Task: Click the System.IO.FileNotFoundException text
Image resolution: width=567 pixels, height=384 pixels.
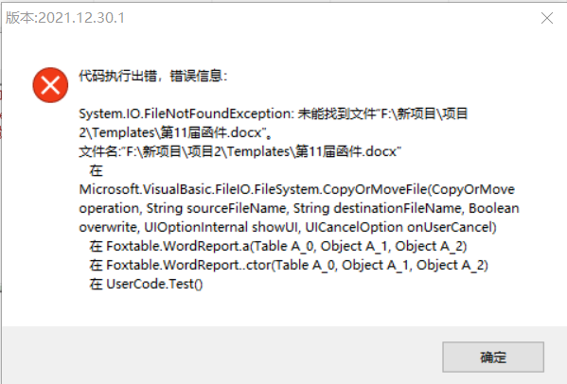Action: point(187,113)
